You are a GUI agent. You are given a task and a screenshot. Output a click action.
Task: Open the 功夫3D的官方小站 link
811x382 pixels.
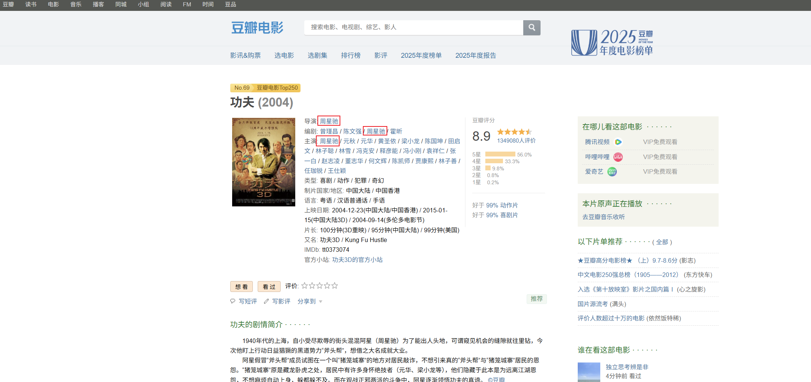click(x=358, y=260)
